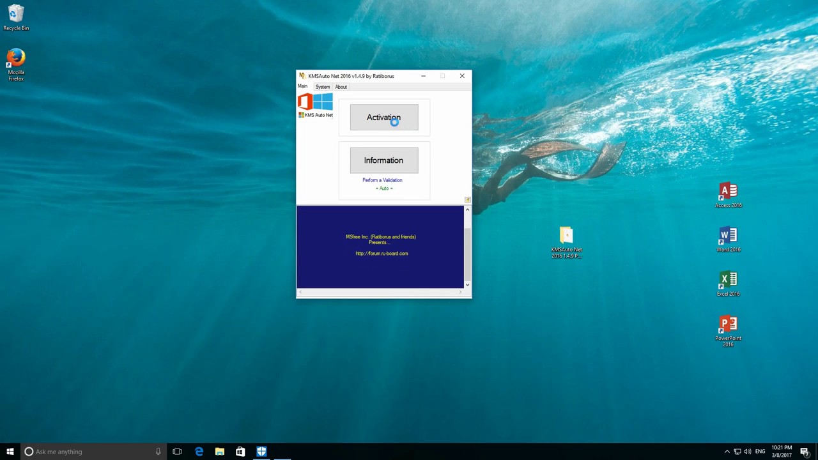Viewport: 818px width, 460px height.
Task: Click the KMSAuto taskbar icon
Action: coord(261,452)
